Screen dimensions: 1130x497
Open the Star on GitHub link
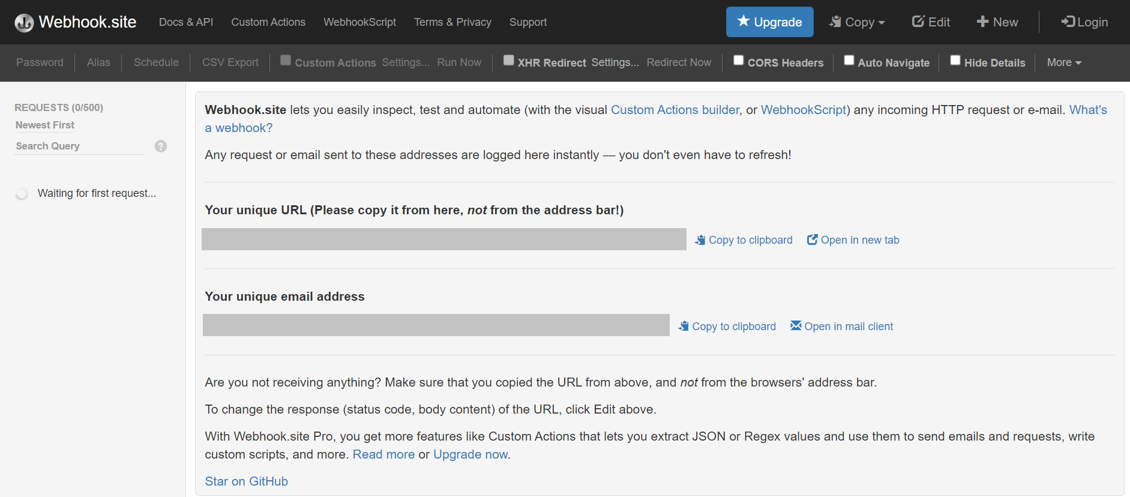[246, 481]
